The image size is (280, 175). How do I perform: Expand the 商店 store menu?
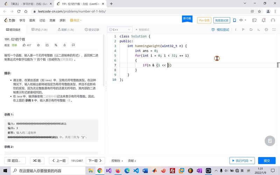[x=76, y=20]
